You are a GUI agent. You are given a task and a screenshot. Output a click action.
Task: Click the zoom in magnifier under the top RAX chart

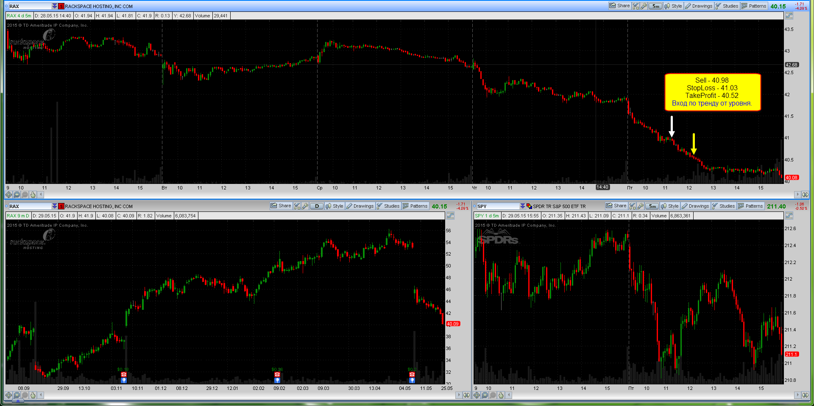click(x=17, y=195)
